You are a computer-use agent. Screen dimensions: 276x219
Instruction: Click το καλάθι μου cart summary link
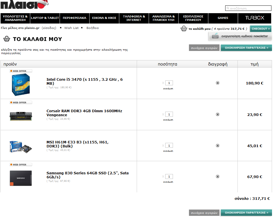point(200,29)
